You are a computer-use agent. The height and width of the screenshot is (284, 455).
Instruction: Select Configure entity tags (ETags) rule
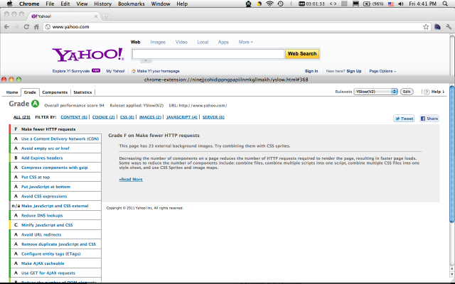(55, 253)
